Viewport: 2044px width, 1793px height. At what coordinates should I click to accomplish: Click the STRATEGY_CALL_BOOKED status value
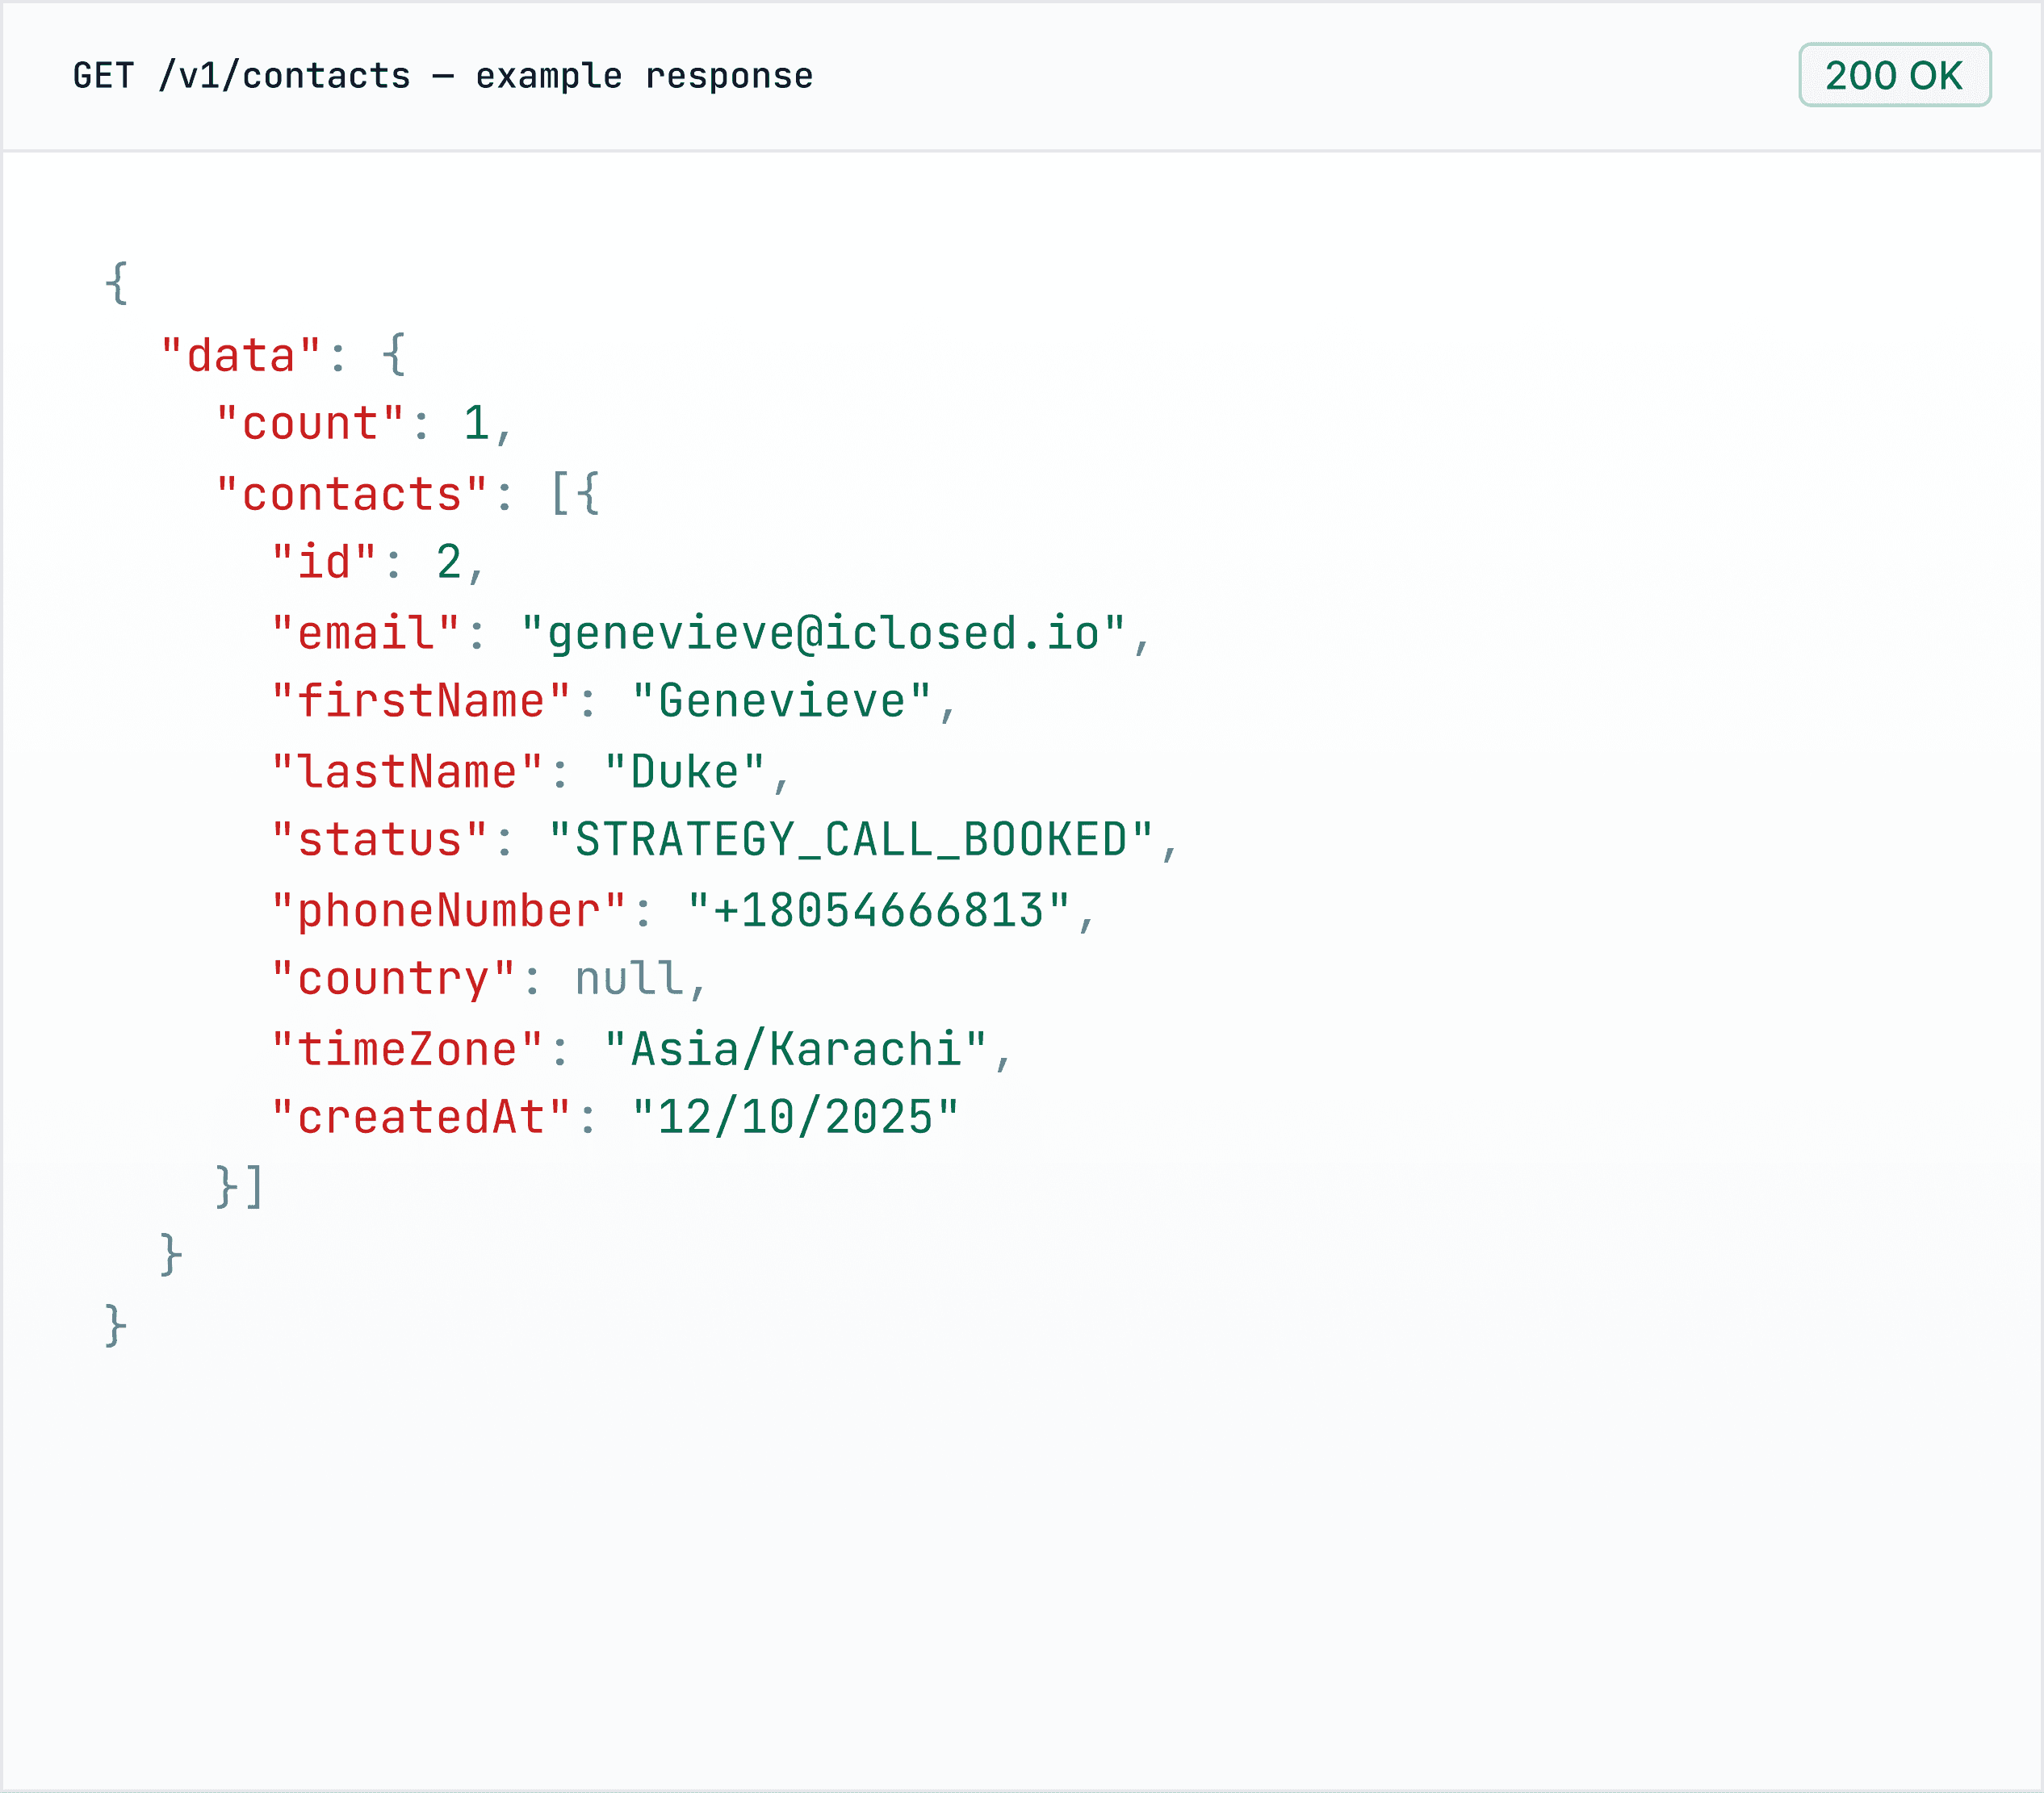click(x=851, y=841)
